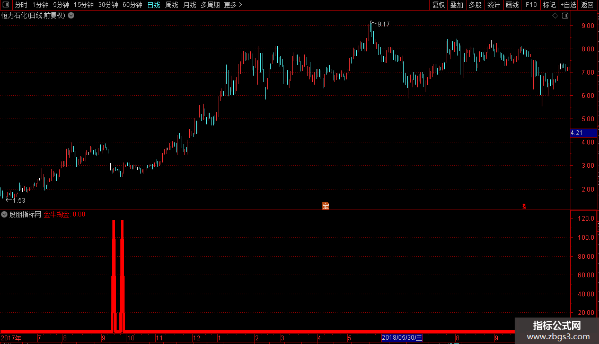Click the 2017年 label on time axis
This screenshot has width=599, height=344.
pos(12,338)
